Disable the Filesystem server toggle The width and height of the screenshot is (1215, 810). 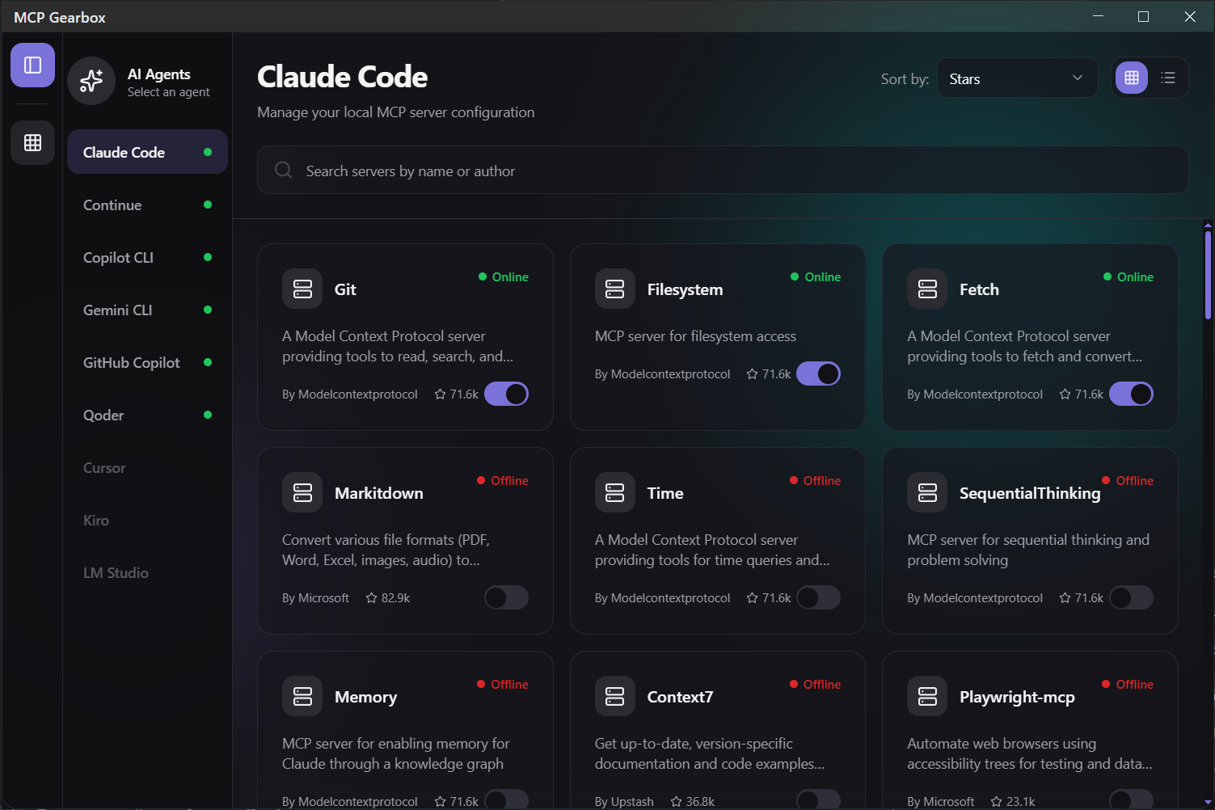pyautogui.click(x=818, y=373)
